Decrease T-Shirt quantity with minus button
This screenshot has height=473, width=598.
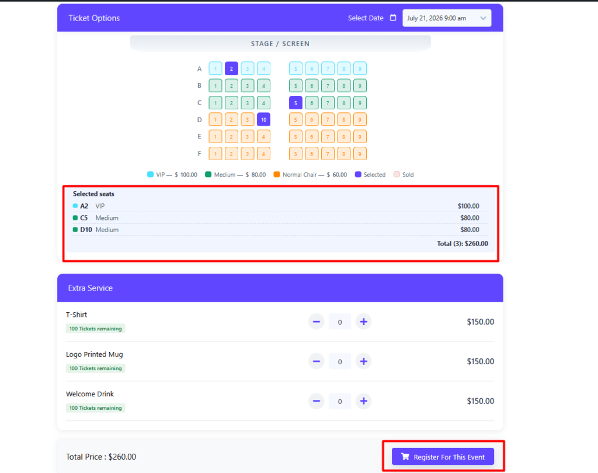(x=316, y=322)
